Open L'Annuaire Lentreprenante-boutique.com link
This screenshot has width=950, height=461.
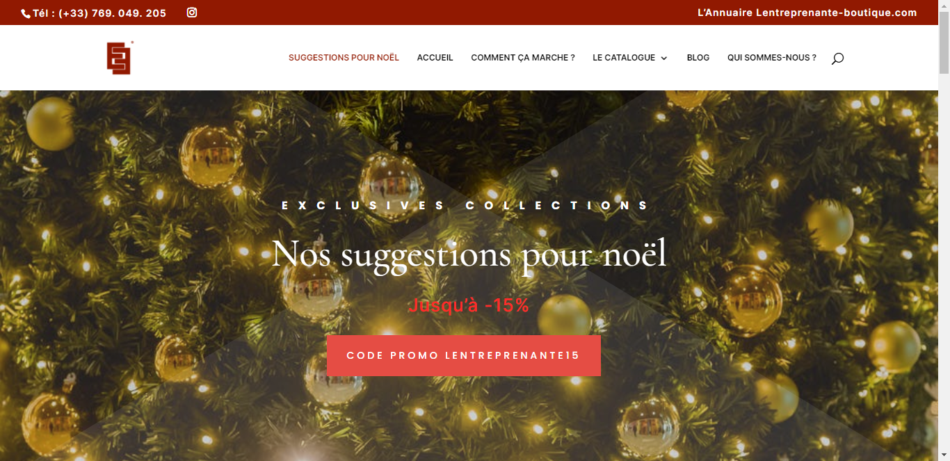[807, 13]
